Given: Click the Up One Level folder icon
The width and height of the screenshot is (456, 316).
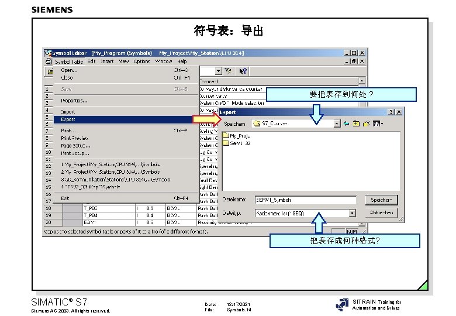Looking at the screenshot, I should click(356, 123).
